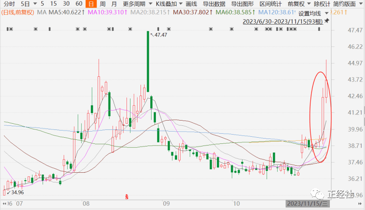The image size is (365, 210).
Task: Open the 前复权 adjustment dropdown
Action: point(296,4)
